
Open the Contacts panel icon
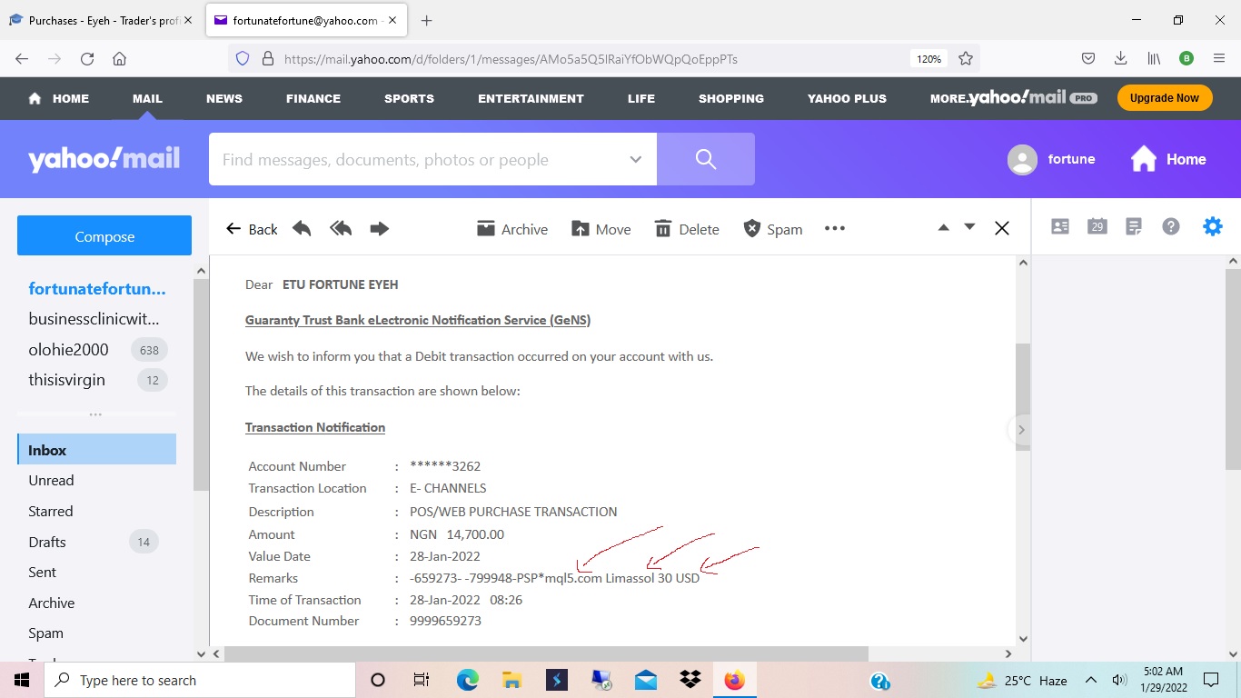pyautogui.click(x=1060, y=226)
